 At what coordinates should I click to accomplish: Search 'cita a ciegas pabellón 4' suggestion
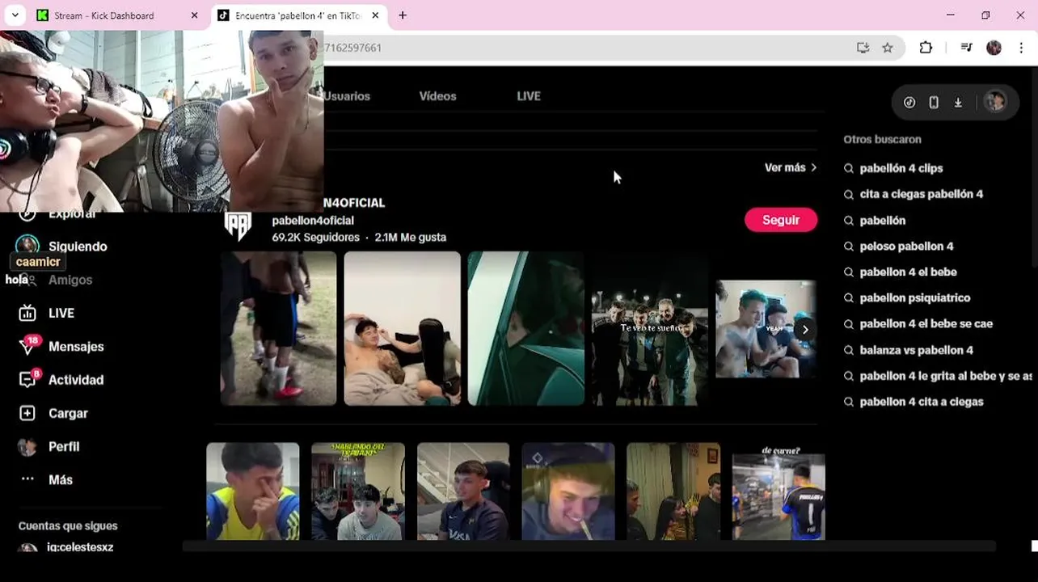point(922,194)
